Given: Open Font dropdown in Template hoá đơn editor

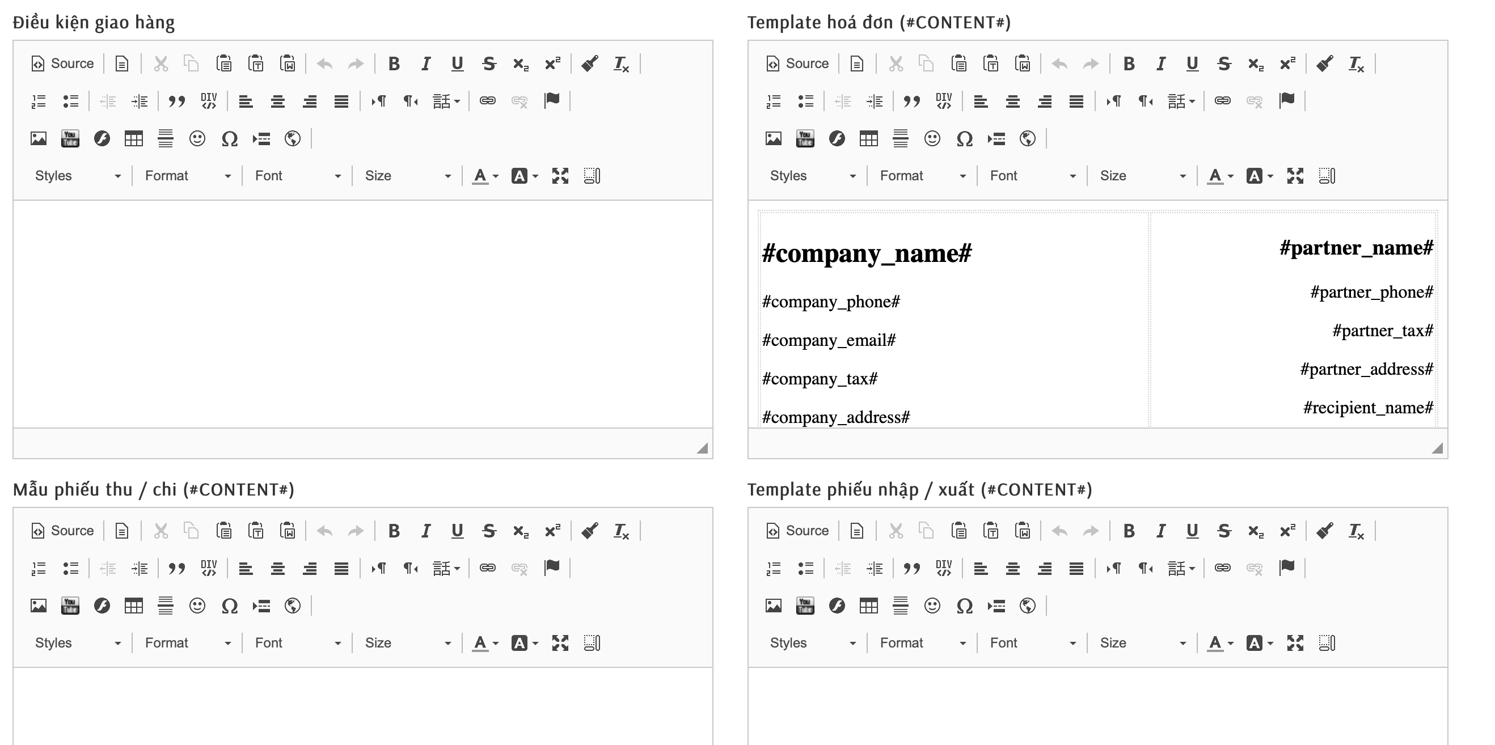Looking at the screenshot, I should tap(1032, 176).
